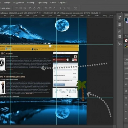Open the Фильтр menu
The image size is (128, 128).
pos(31,3)
